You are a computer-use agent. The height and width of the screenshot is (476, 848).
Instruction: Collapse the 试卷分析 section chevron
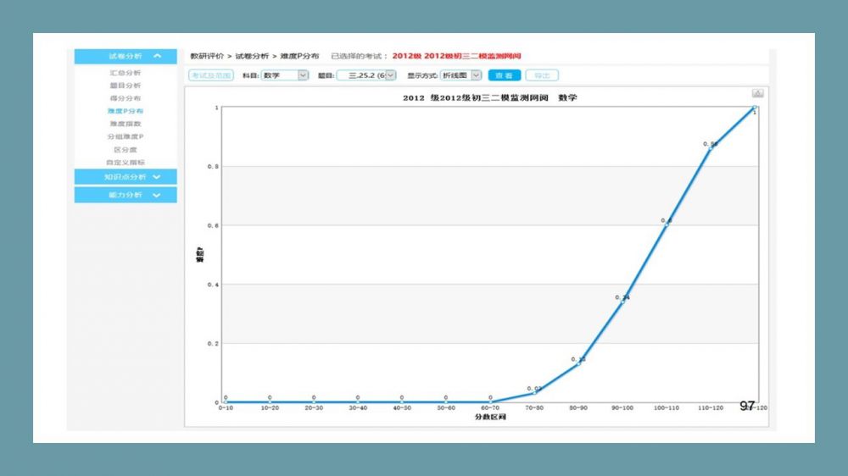pyautogui.click(x=158, y=57)
